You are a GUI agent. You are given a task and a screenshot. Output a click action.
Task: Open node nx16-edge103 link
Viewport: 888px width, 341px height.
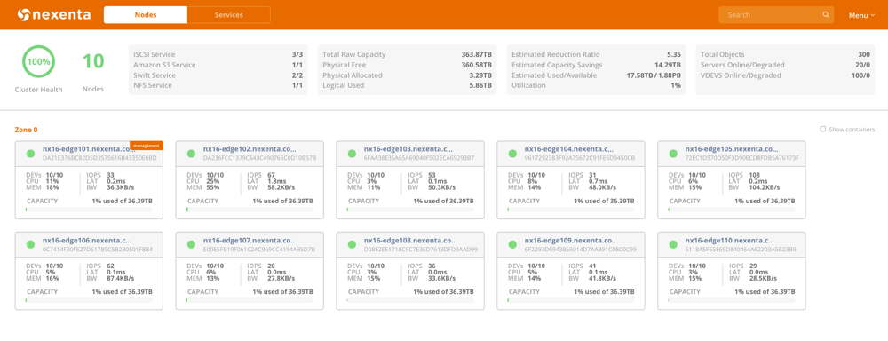[x=408, y=149]
